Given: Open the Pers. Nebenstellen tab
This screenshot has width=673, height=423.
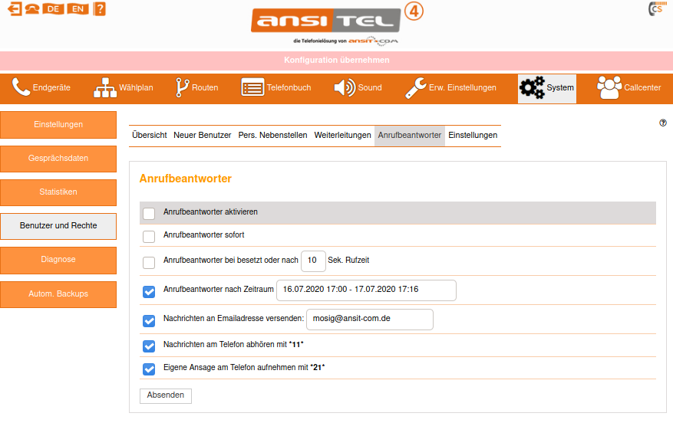Looking at the screenshot, I should [272, 135].
